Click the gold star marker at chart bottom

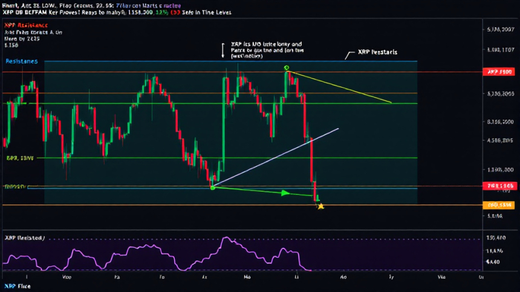(x=320, y=207)
